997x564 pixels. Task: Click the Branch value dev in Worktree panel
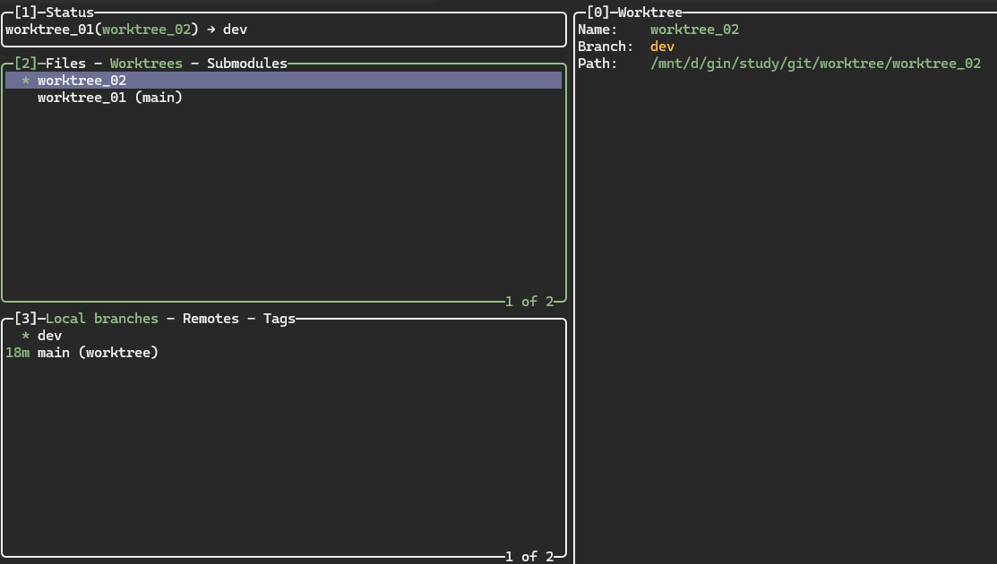click(663, 47)
